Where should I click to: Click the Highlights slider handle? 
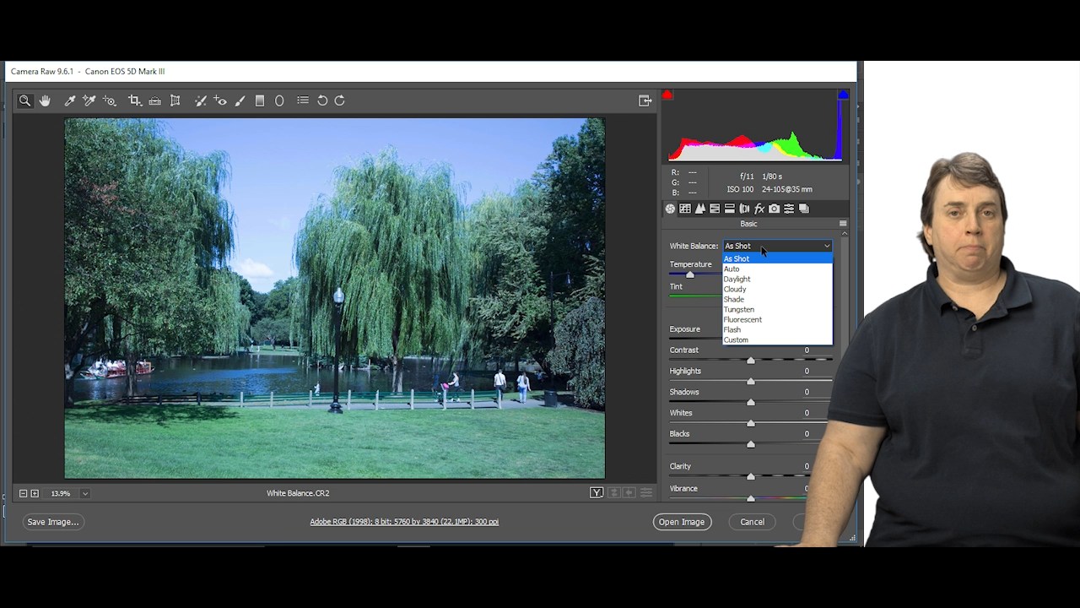751,382
